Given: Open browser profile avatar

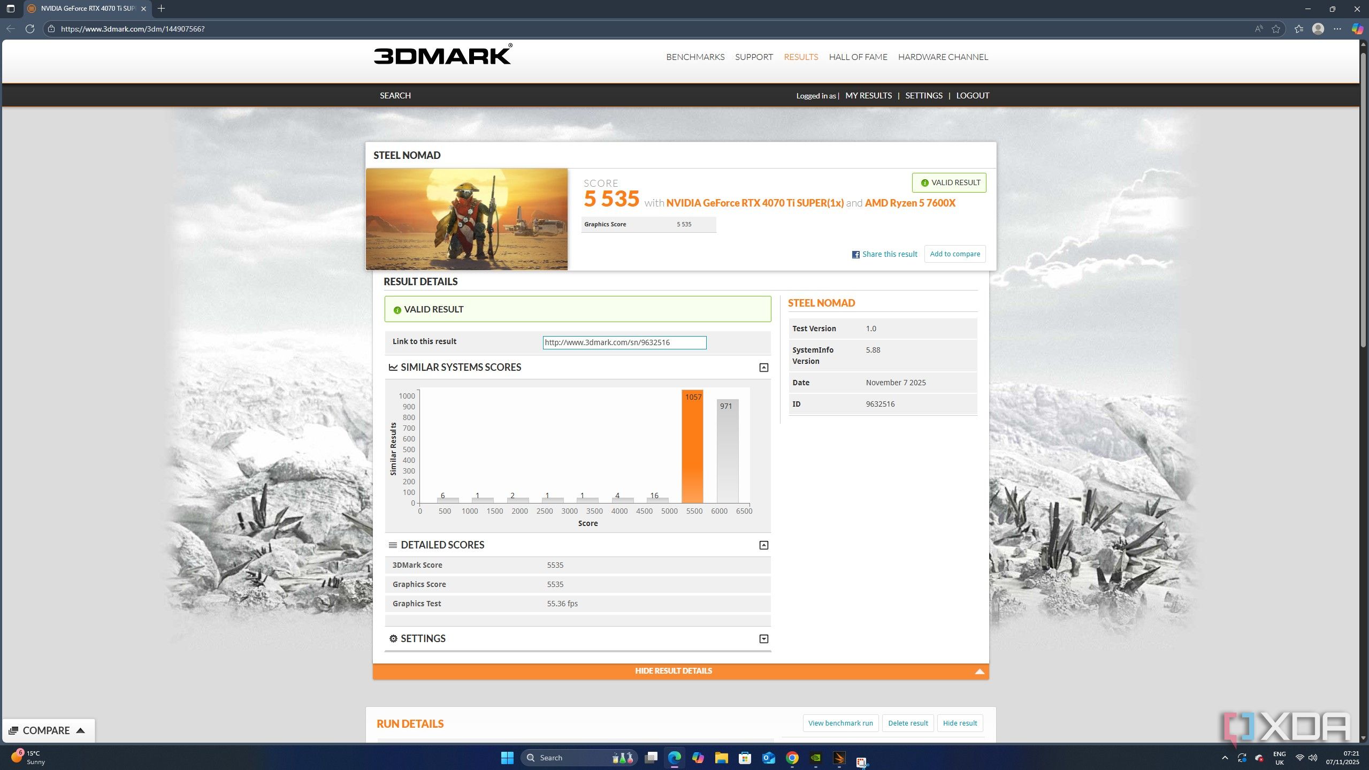Looking at the screenshot, I should [x=1318, y=29].
